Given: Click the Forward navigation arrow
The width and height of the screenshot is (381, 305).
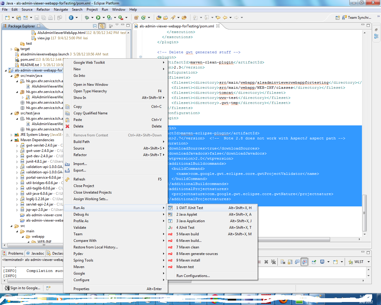Looking at the screenshot, I should 236,18.
